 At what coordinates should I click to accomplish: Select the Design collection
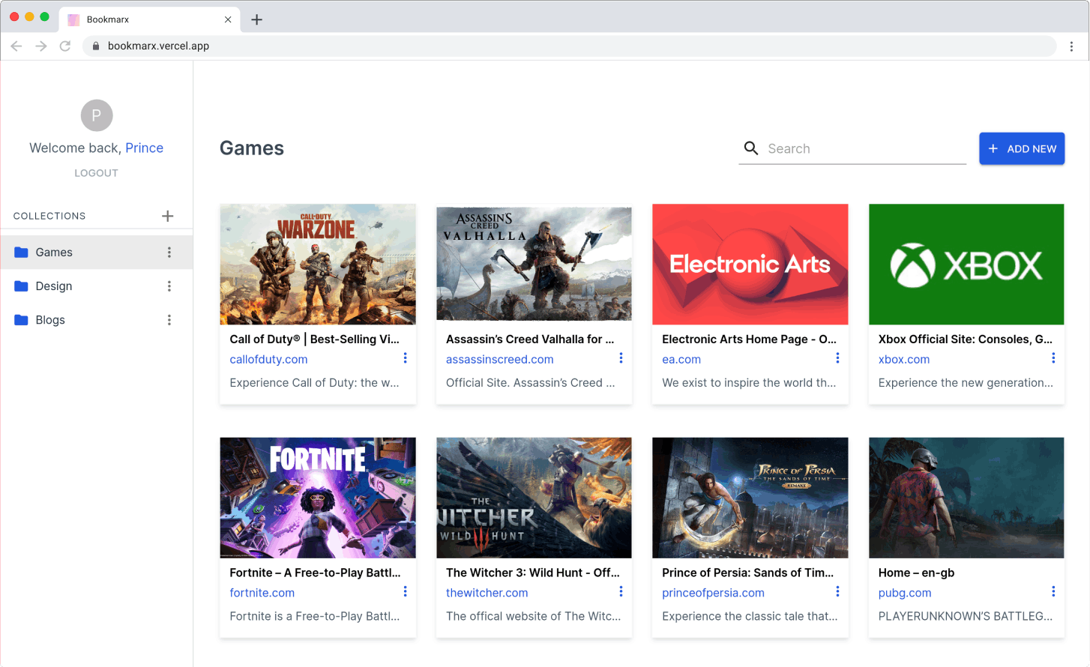[x=97, y=286]
